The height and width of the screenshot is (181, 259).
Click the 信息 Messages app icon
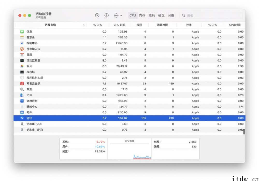coord(22,32)
